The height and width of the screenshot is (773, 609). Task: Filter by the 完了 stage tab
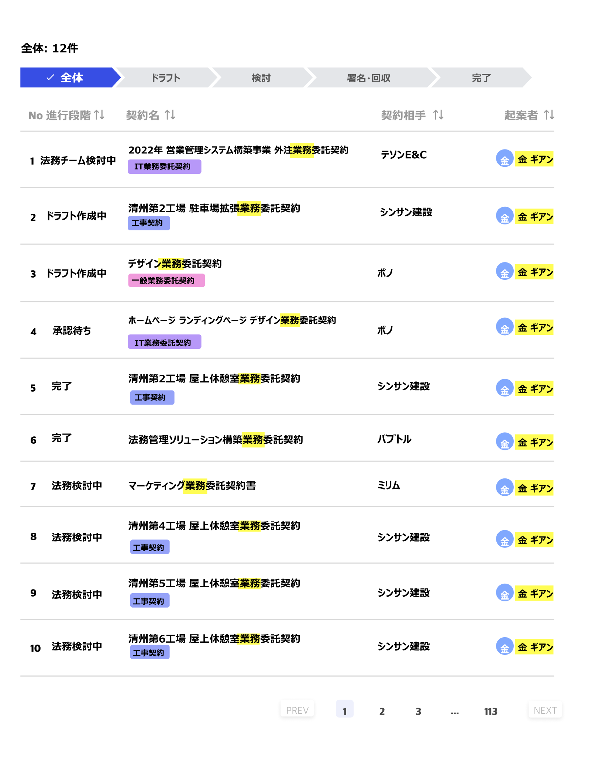481,78
